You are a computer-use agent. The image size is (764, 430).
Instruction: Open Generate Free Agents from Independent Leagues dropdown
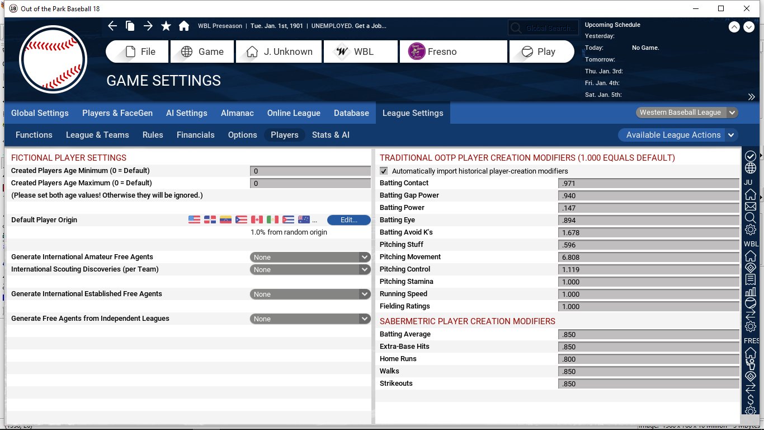[310, 319]
